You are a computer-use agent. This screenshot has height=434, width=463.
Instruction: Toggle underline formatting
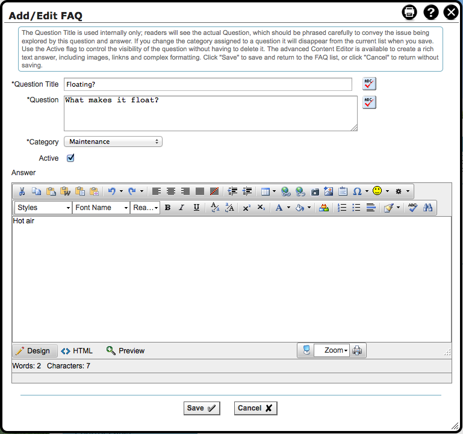pos(196,208)
